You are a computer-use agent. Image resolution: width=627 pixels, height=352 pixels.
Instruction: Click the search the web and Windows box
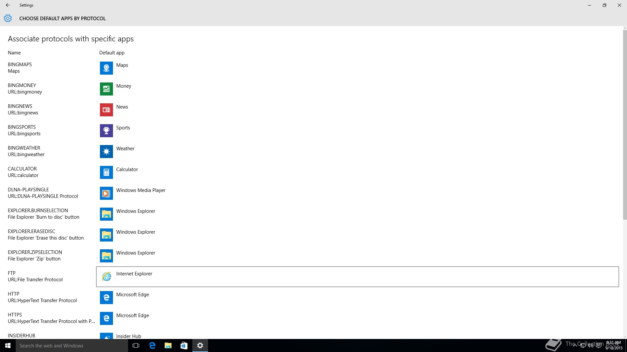click(x=72, y=345)
